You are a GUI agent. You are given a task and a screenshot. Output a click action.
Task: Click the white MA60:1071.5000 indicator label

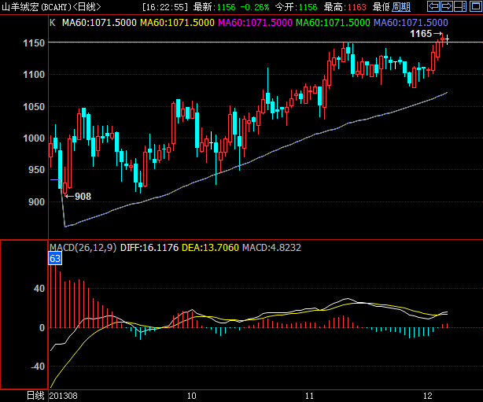(x=99, y=23)
